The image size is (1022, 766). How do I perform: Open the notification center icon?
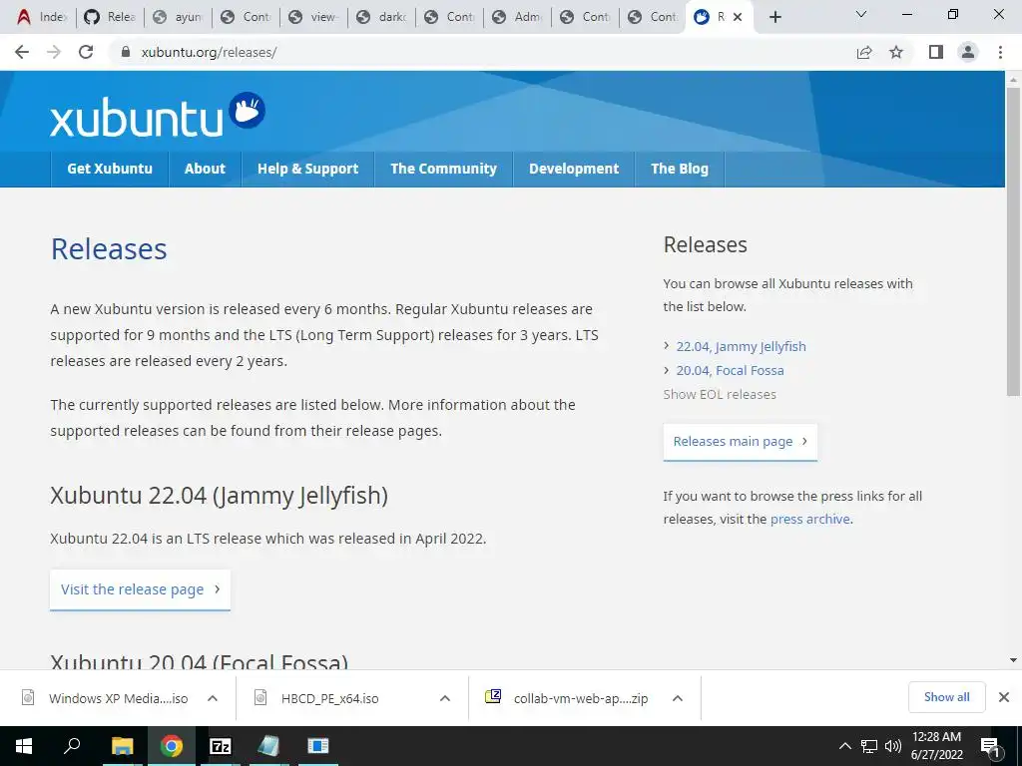coord(990,746)
